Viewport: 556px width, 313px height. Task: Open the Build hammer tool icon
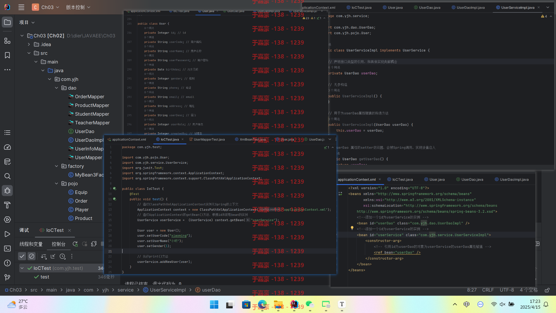(7, 205)
